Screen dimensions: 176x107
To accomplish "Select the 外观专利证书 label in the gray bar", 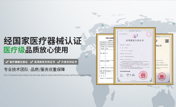I will point(69,62).
